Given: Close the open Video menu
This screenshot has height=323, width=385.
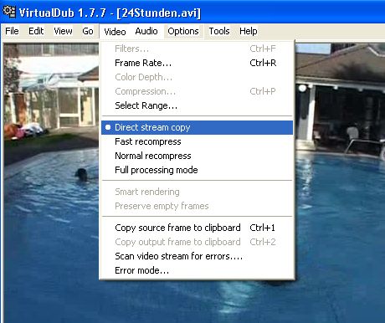Looking at the screenshot, I should 115,32.
